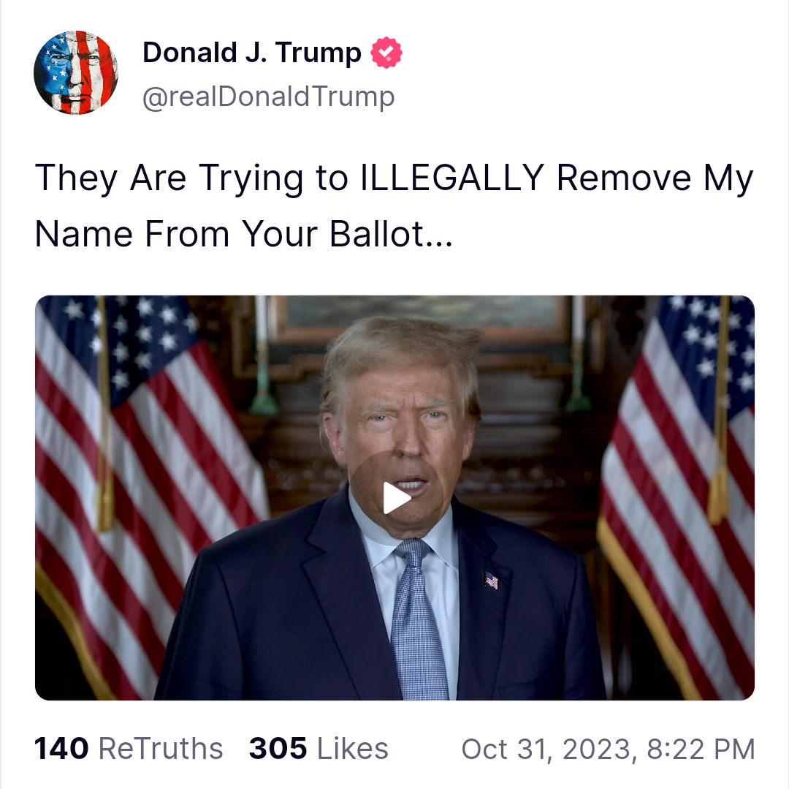Visit the @realDonaldTrump handle link

point(268,97)
